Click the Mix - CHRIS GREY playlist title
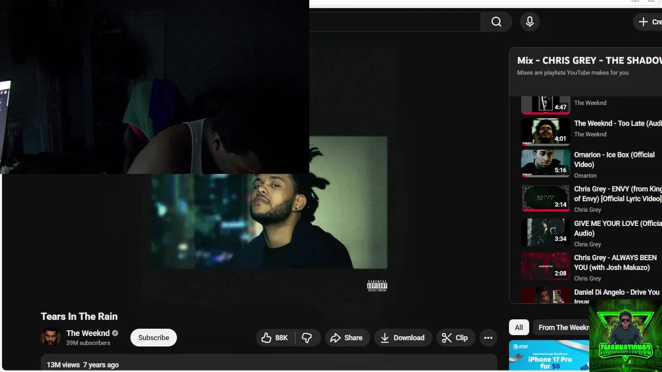Image resolution: width=662 pixels, height=372 pixels. (590, 60)
